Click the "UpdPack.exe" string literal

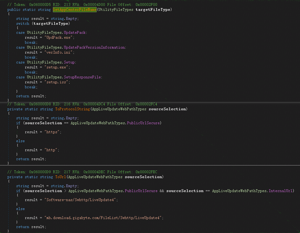(59, 37)
